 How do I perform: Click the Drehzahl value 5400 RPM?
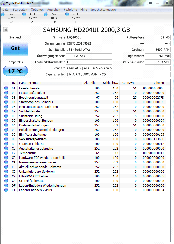pos(158,50)
